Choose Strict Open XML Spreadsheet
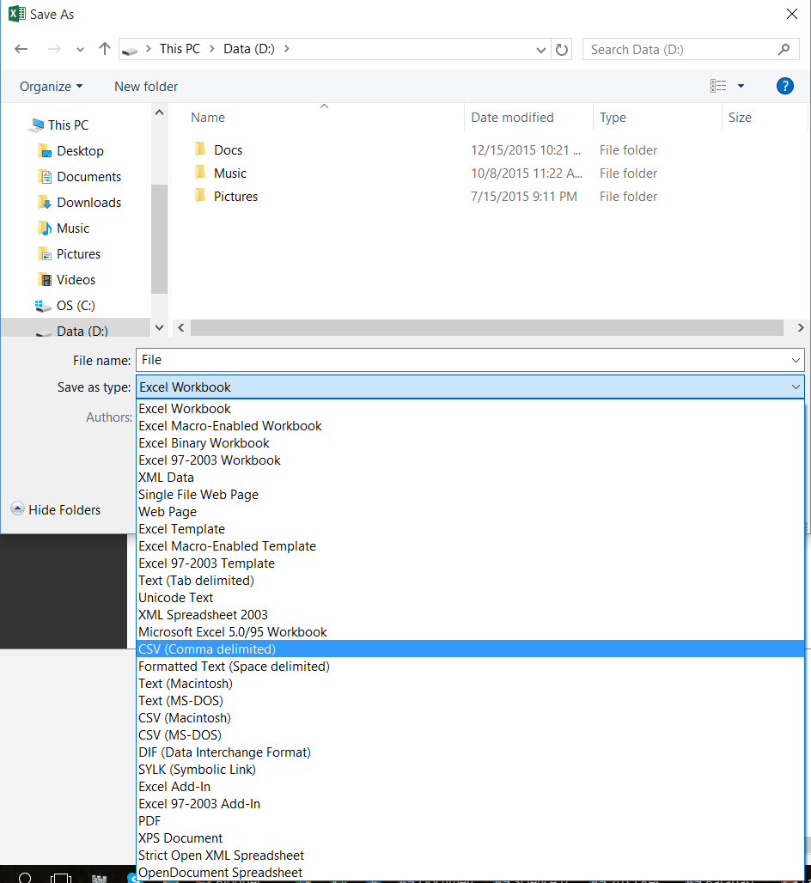The image size is (811, 883). 470,856
